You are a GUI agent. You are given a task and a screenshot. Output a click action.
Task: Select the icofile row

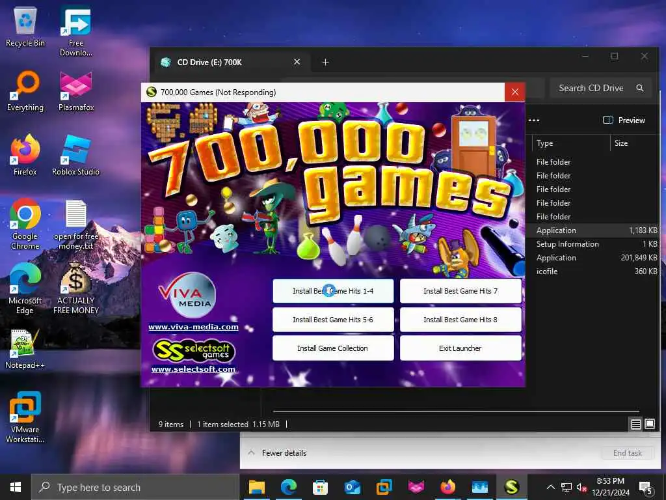(x=594, y=271)
